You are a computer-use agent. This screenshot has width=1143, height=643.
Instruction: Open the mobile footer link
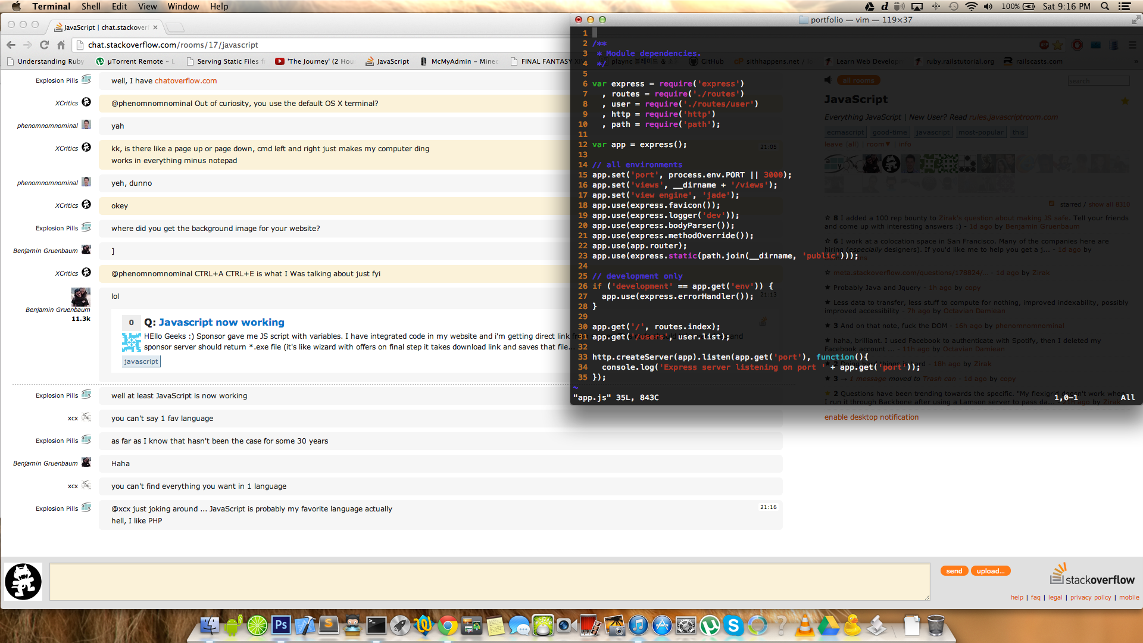pos(1129,598)
